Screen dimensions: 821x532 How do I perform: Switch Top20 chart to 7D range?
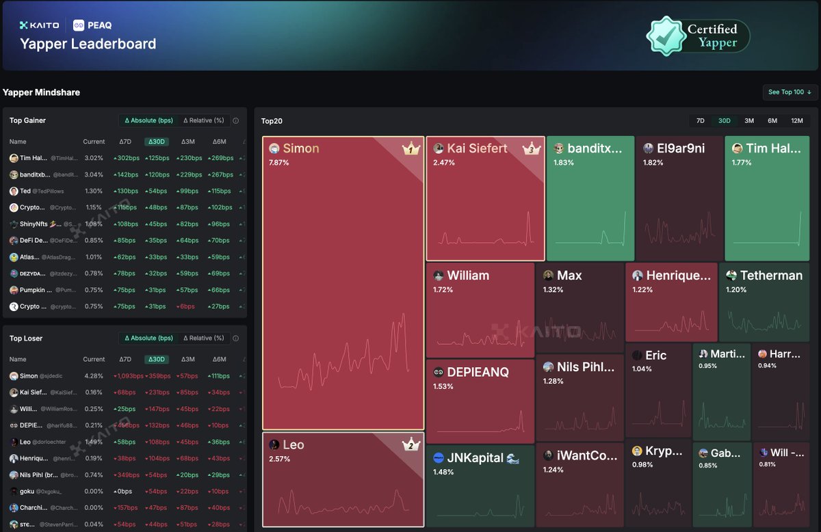click(701, 121)
